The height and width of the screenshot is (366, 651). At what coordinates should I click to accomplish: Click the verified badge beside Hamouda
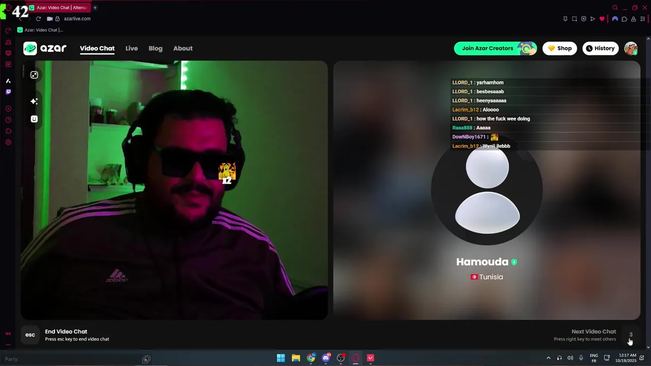pyautogui.click(x=514, y=262)
